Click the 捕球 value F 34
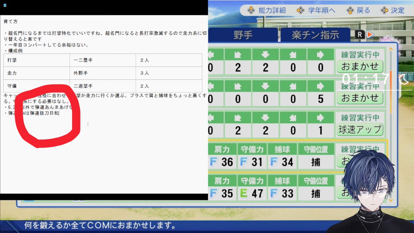The width and height of the screenshot is (414, 233). click(x=282, y=162)
